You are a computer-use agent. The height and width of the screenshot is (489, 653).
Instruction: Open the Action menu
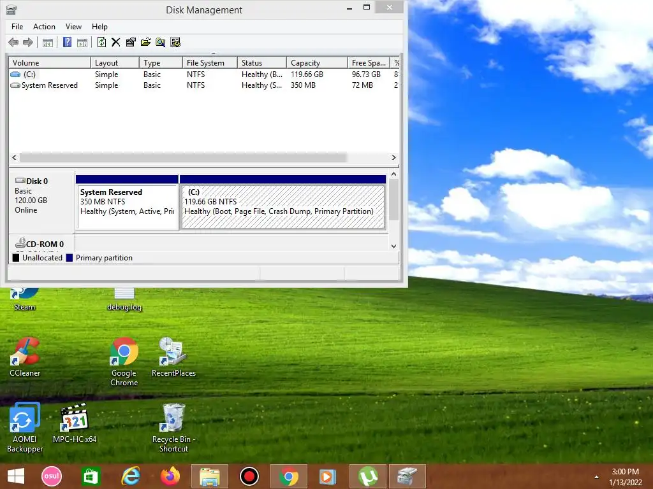44,27
